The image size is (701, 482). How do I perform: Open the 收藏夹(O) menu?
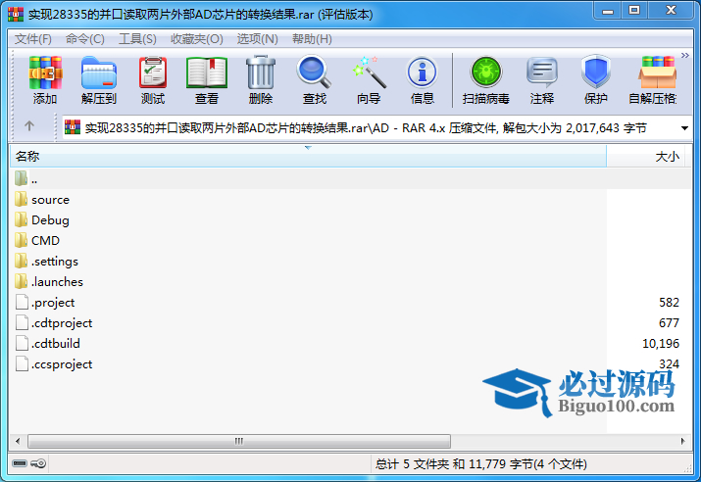(197, 39)
